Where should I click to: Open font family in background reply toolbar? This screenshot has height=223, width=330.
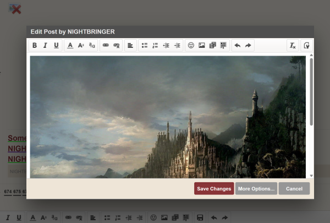54,217
